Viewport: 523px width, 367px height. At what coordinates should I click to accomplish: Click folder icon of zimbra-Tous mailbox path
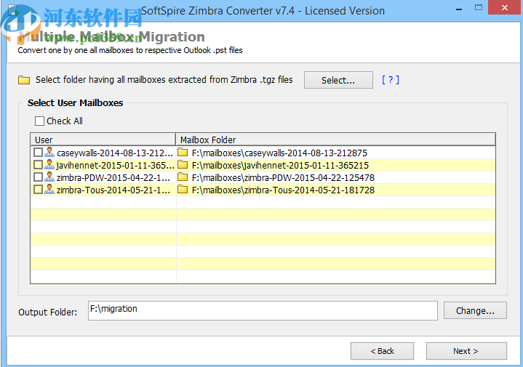click(x=183, y=190)
